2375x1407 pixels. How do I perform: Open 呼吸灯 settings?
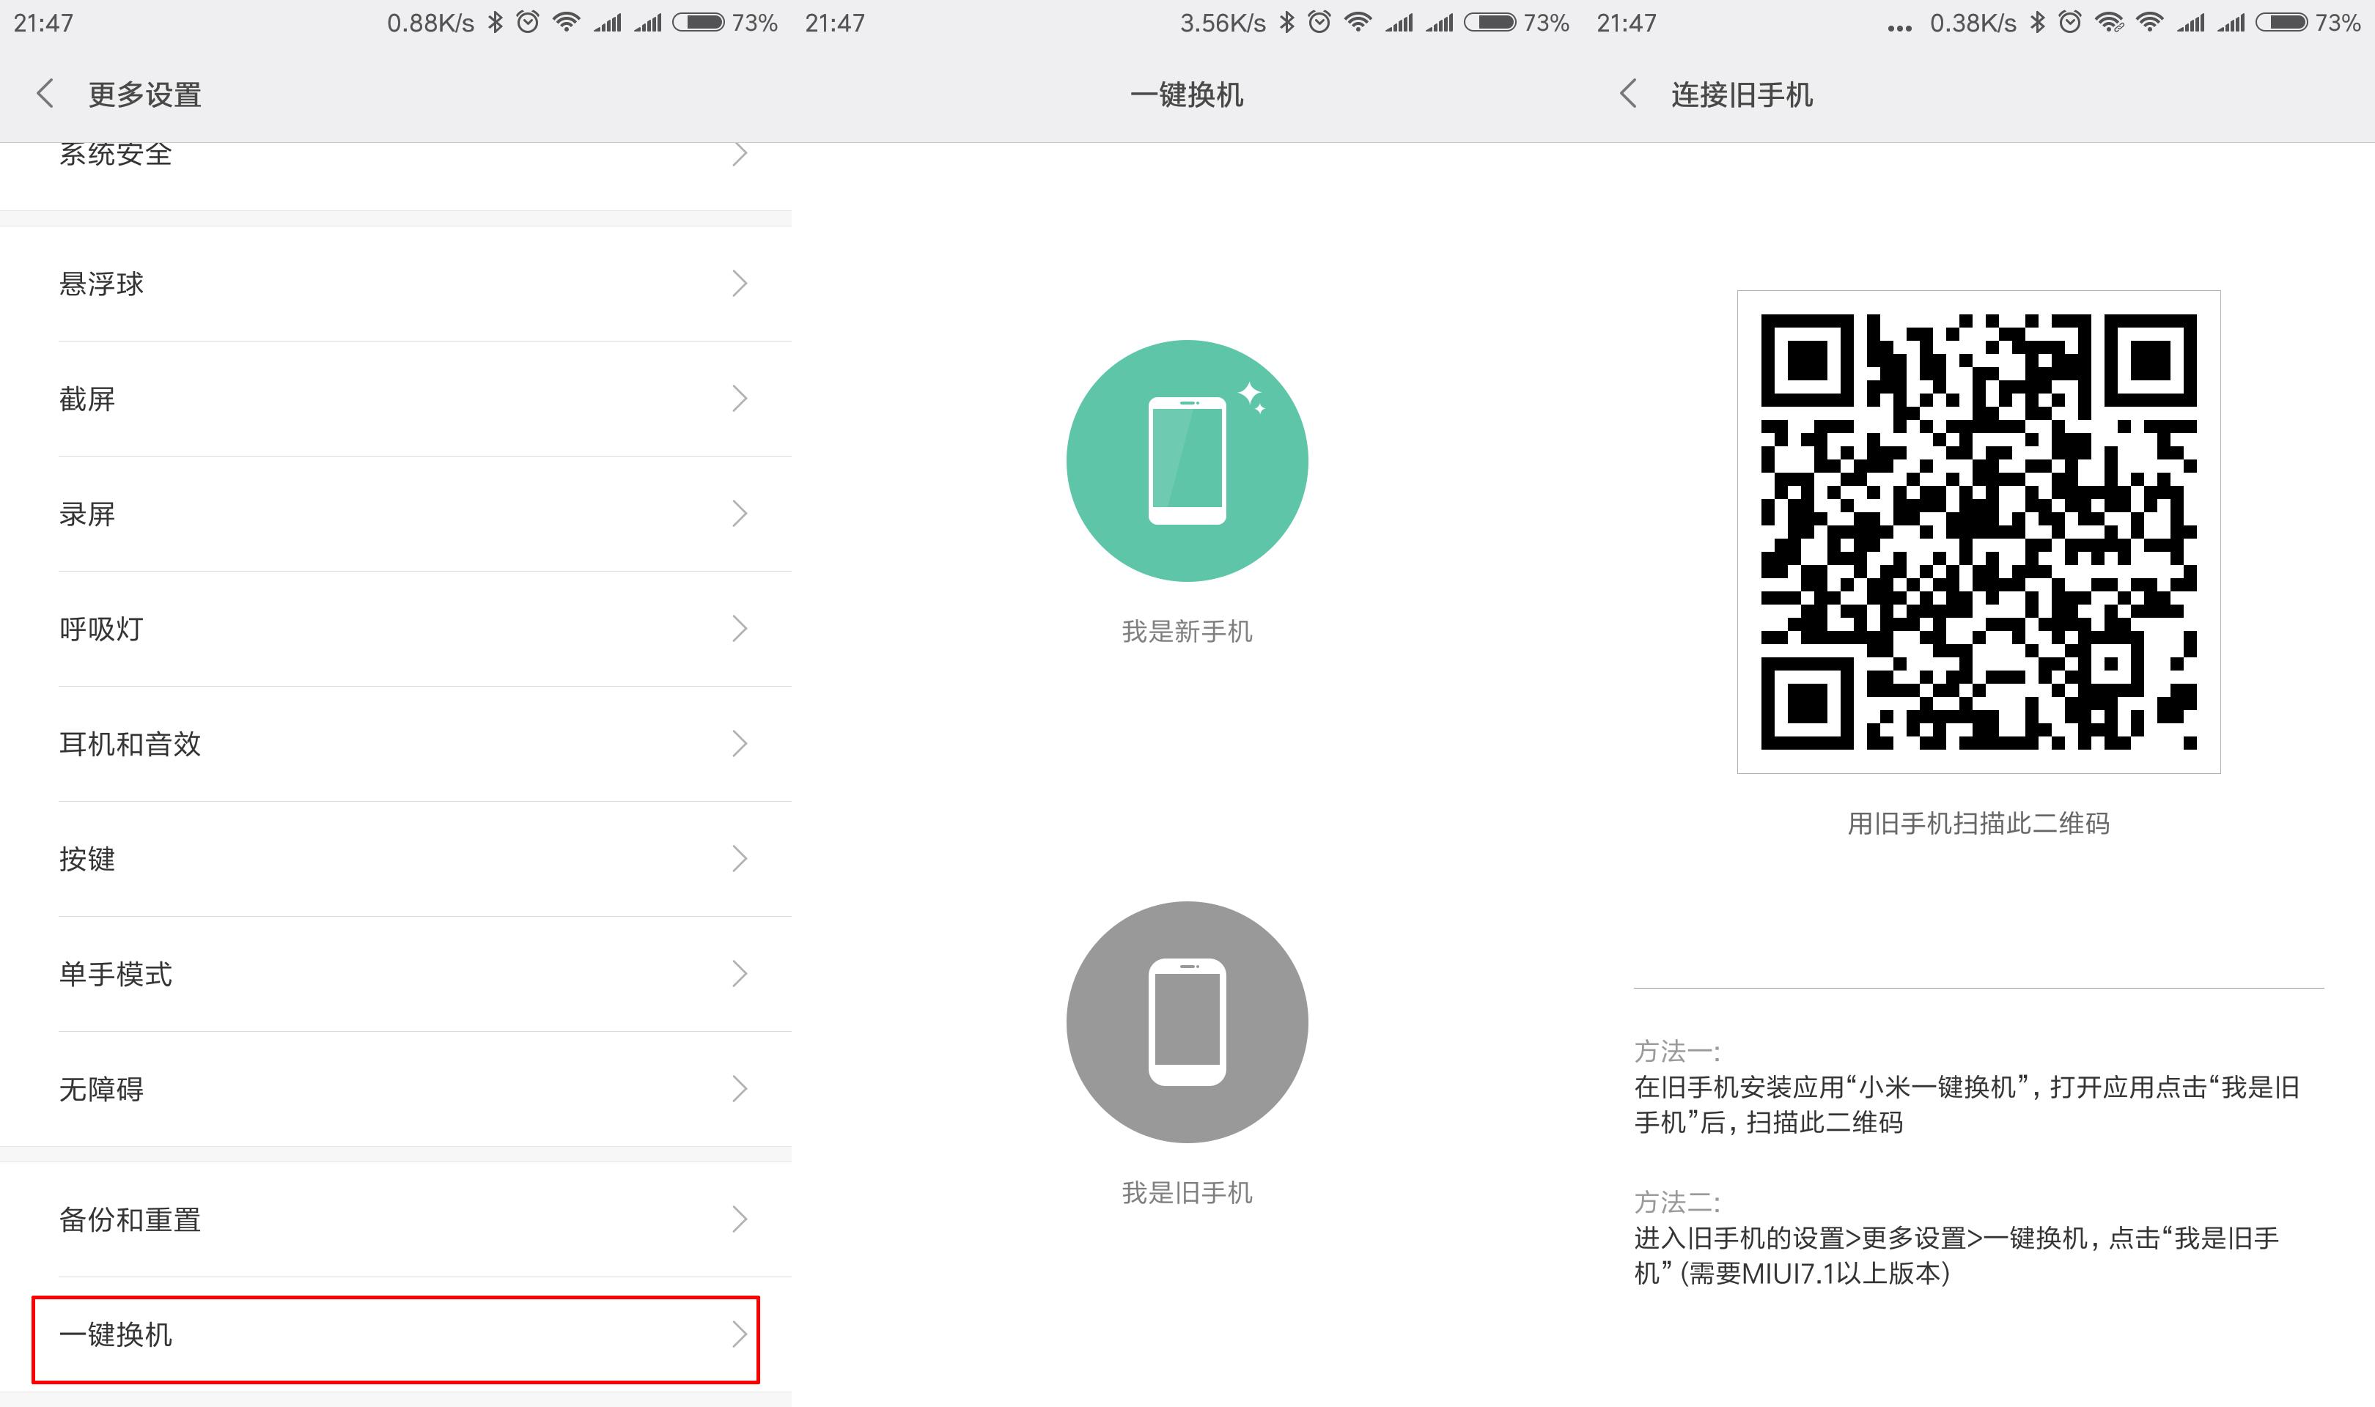point(395,629)
